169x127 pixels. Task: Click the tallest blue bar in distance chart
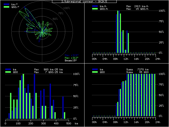point(35,96)
